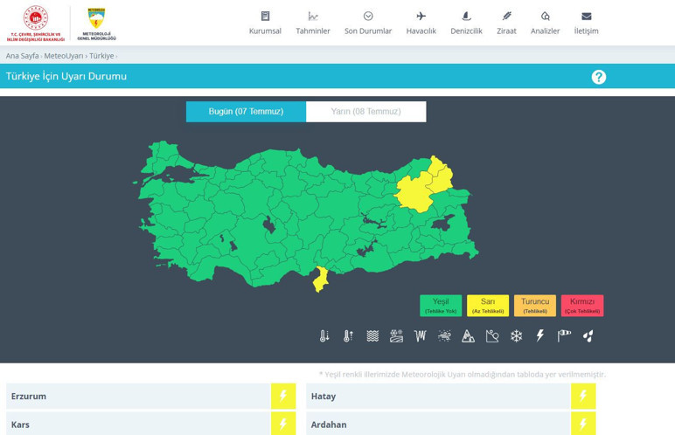Open the Ardahan warning row
Image resolution: width=675 pixels, height=435 pixels.
point(450,424)
